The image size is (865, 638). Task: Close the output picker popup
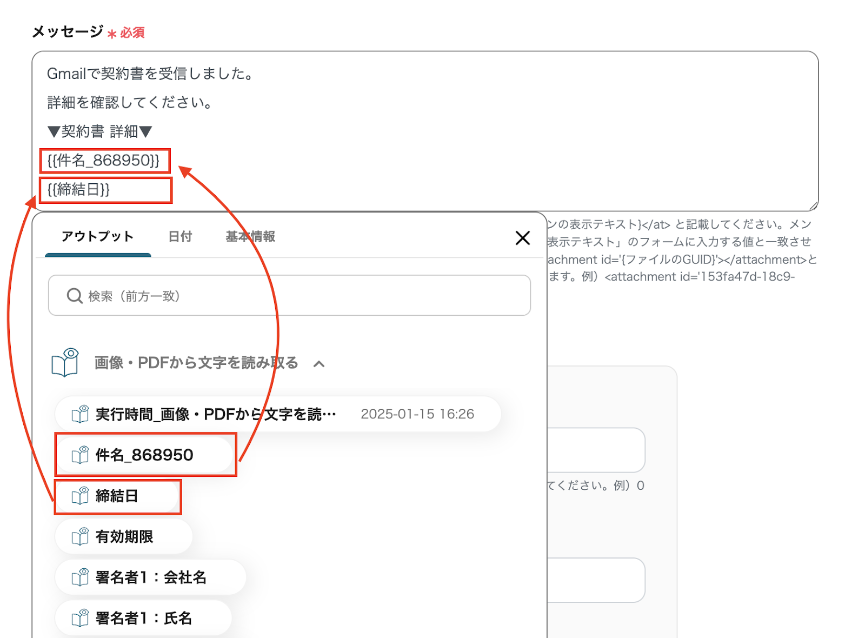pyautogui.click(x=522, y=238)
